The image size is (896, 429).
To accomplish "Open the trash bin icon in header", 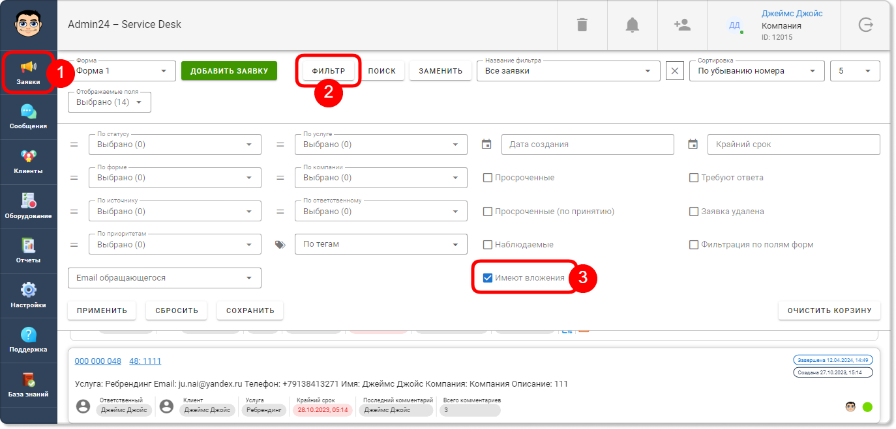I will pos(582,25).
